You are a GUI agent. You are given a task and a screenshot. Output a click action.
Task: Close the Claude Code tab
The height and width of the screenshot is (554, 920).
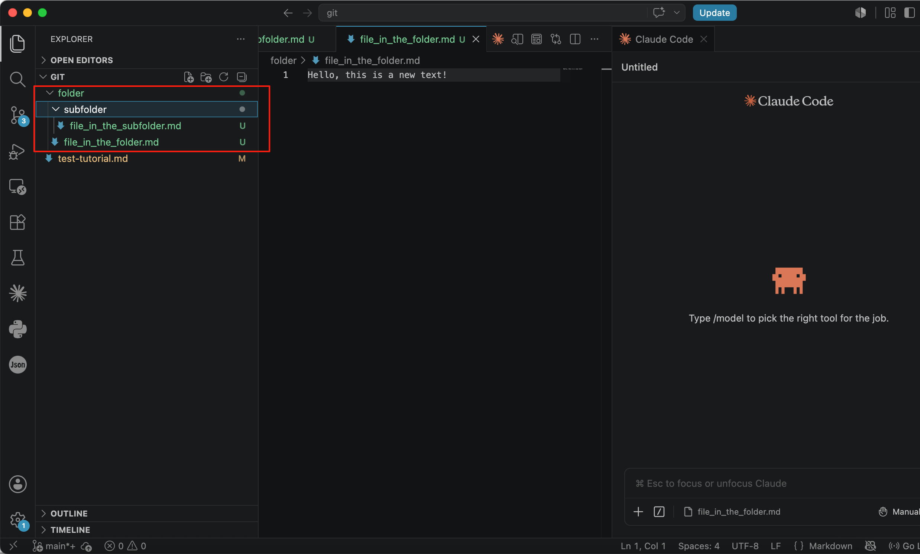tap(704, 39)
